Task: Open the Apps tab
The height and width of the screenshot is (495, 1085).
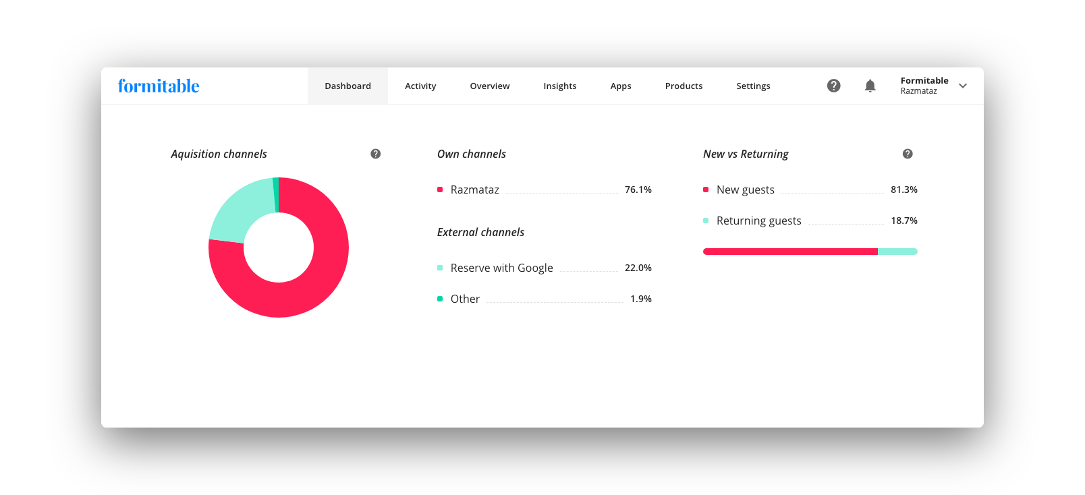Action: 621,86
